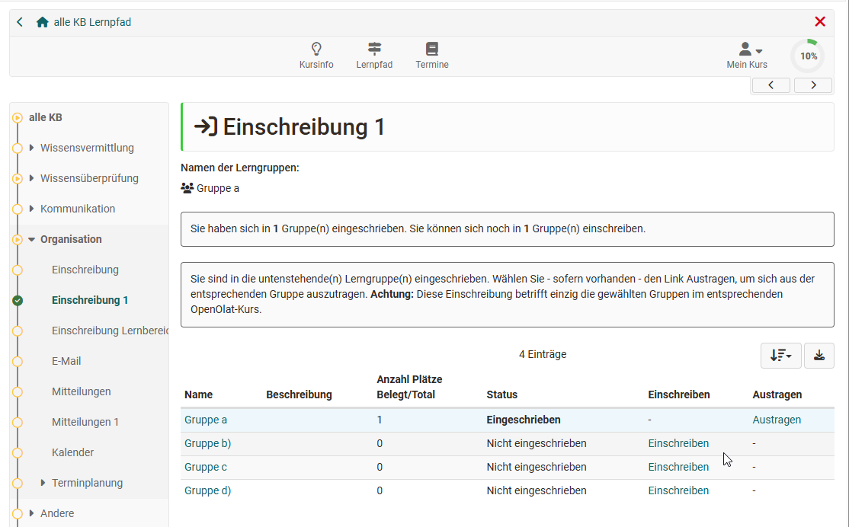Click the 10% course progress circle
Screen dimensions: 849x527
[807, 55]
